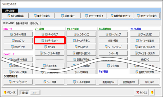Viewport: 163px width, 97px height.
Task: Select the DBデータ取得 button
Action: tap(18, 34)
